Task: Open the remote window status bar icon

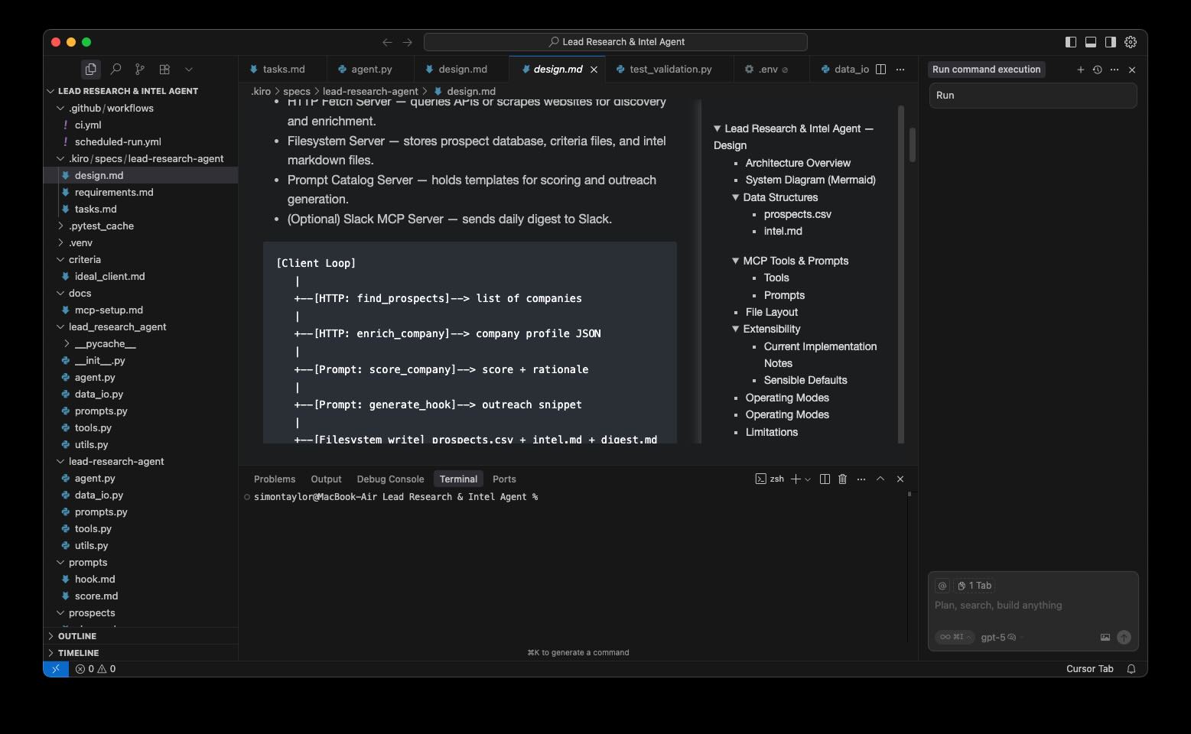Action: click(56, 669)
